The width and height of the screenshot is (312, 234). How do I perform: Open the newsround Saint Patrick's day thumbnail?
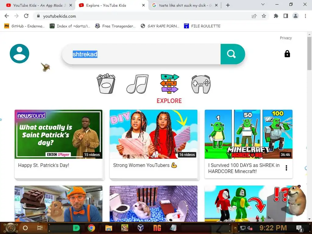58,134
